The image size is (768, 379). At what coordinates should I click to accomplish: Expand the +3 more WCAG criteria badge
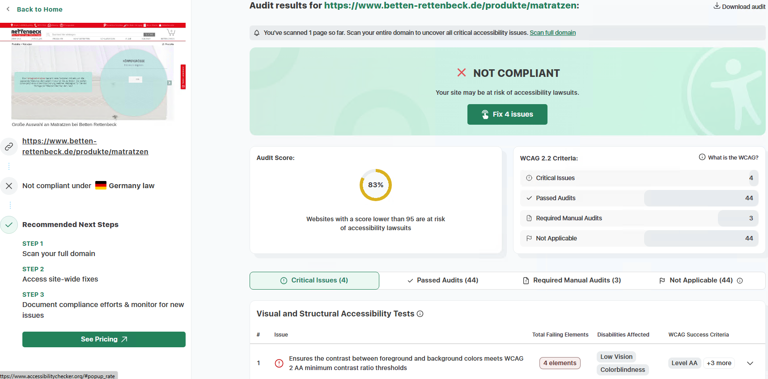pyautogui.click(x=719, y=363)
